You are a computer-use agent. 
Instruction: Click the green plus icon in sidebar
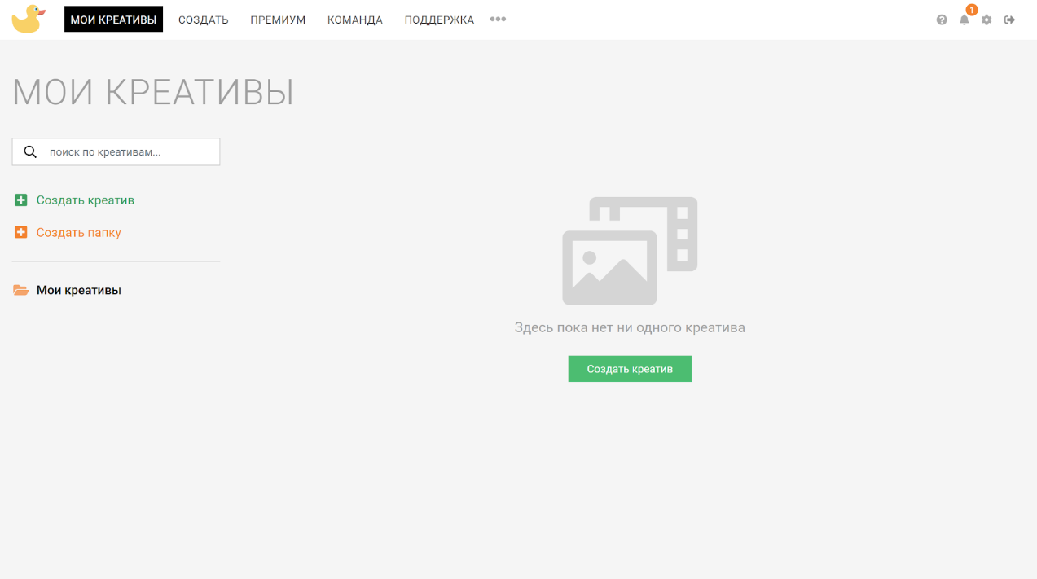[x=21, y=200]
